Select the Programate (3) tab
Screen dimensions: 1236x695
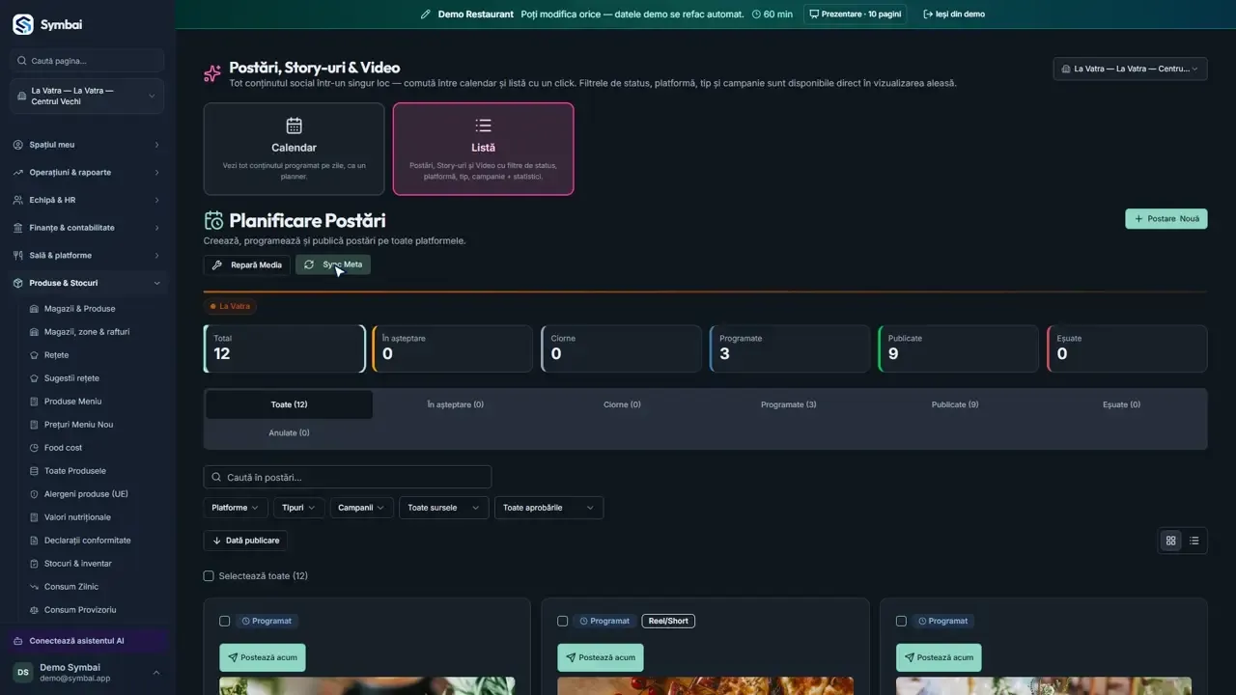(788, 404)
